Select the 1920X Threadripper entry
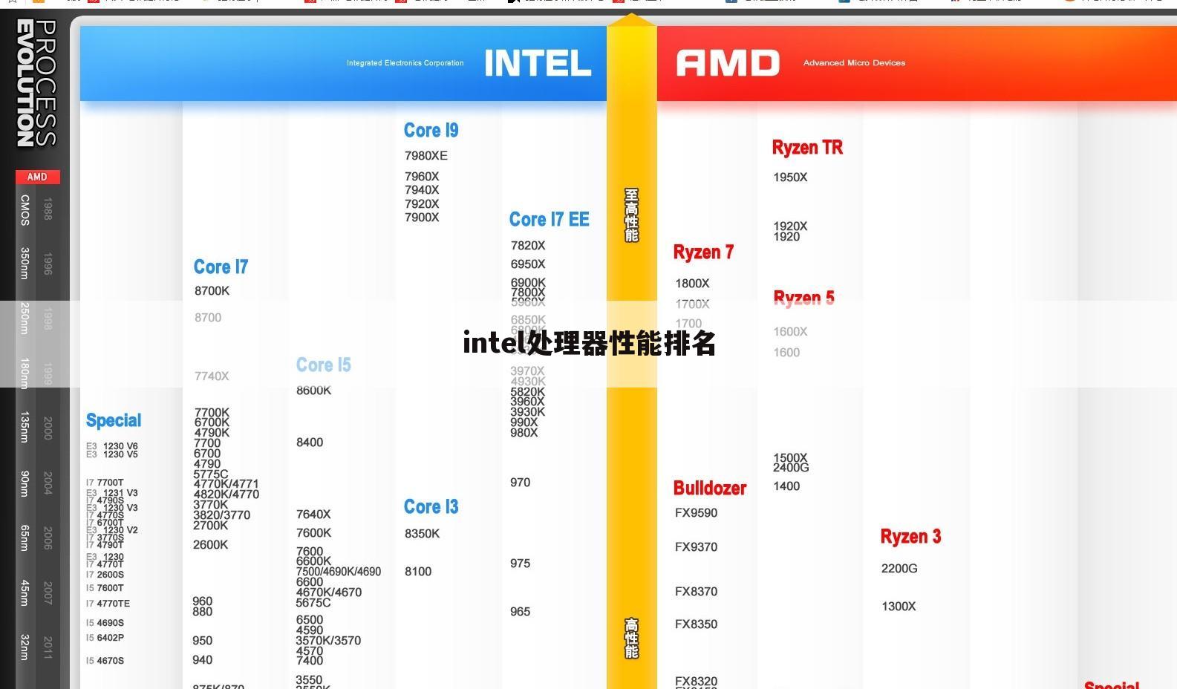Viewport: 1177px width, 689px height. (790, 226)
